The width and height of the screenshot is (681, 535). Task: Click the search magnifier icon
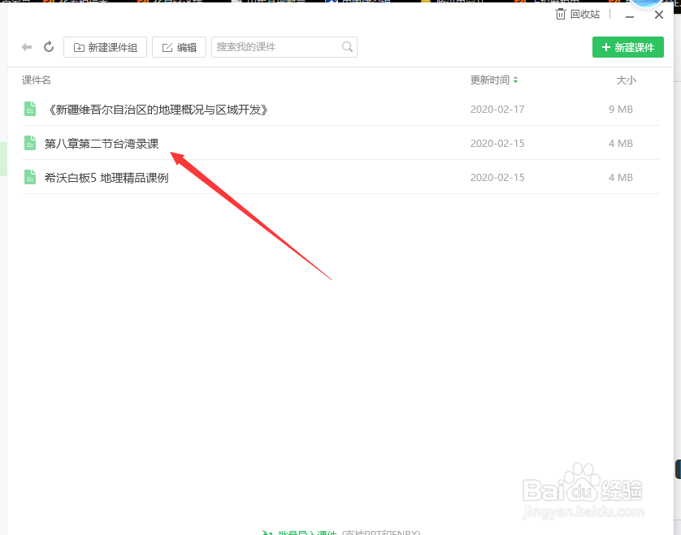pos(347,46)
